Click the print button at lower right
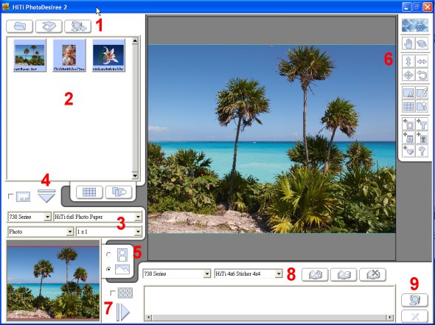The width and height of the screenshot is (435, 325). [x=415, y=301]
